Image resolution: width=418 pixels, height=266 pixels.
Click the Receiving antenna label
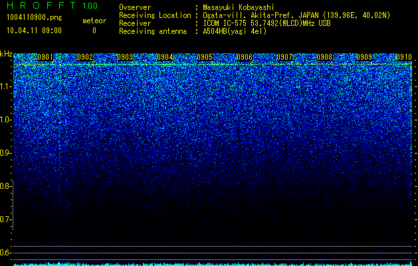tap(153, 31)
